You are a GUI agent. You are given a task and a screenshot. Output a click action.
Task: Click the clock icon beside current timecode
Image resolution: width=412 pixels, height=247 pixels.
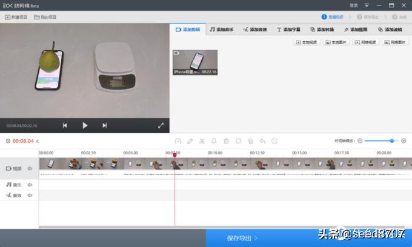(8, 141)
